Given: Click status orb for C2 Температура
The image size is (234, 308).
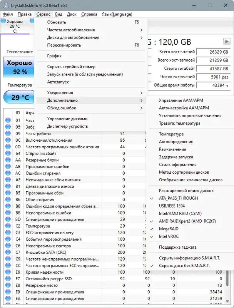Looking at the screenshot, I should 8,226.
